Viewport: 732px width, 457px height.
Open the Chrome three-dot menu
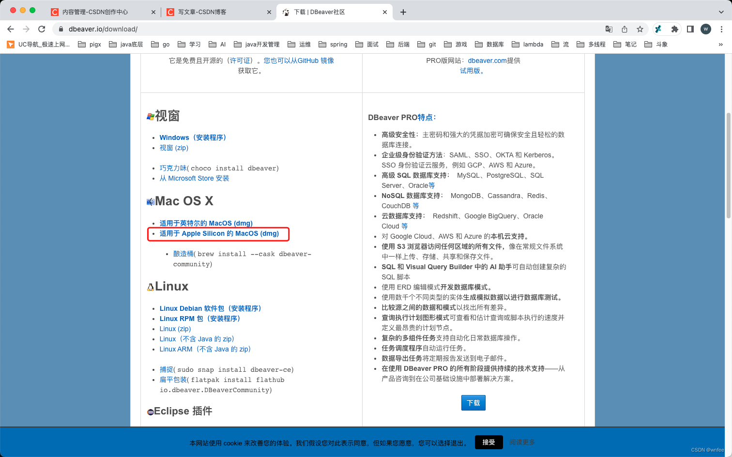tap(721, 29)
